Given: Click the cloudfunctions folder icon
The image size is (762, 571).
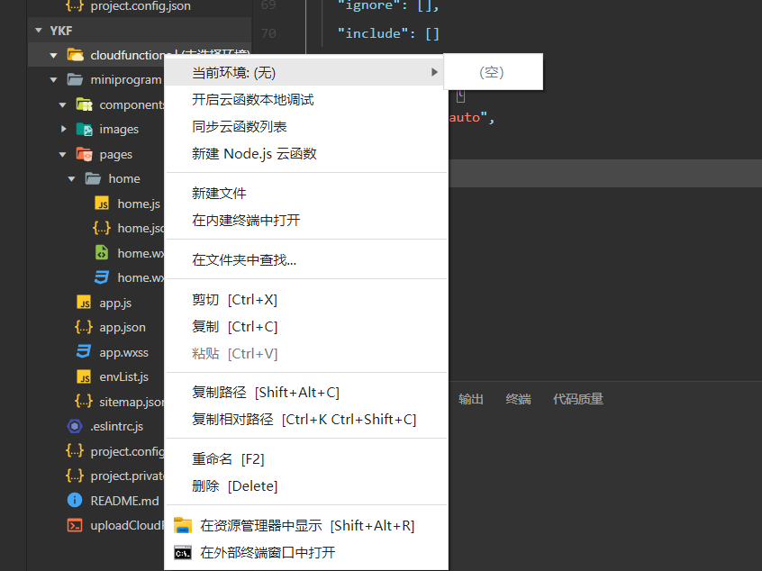Looking at the screenshot, I should point(75,55).
